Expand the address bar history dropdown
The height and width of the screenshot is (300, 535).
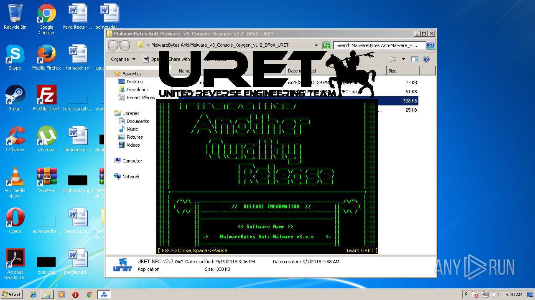pos(316,45)
